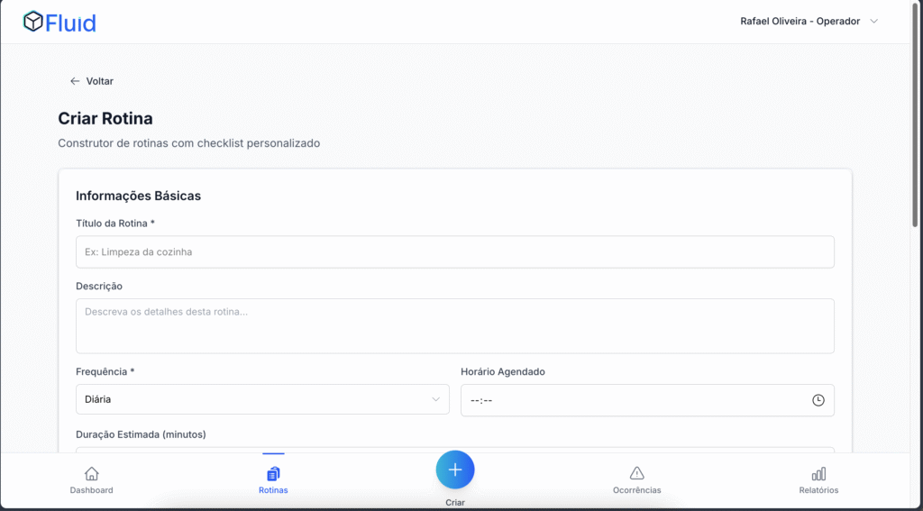Screen dimensions: 923x511
Task: Click the Relatórios bar chart icon
Action: [818, 474]
